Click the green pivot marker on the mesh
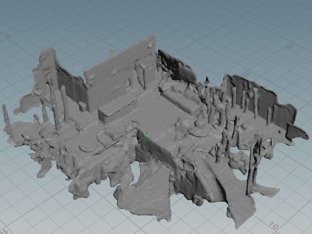The width and height of the screenshot is (312, 234). point(144,137)
